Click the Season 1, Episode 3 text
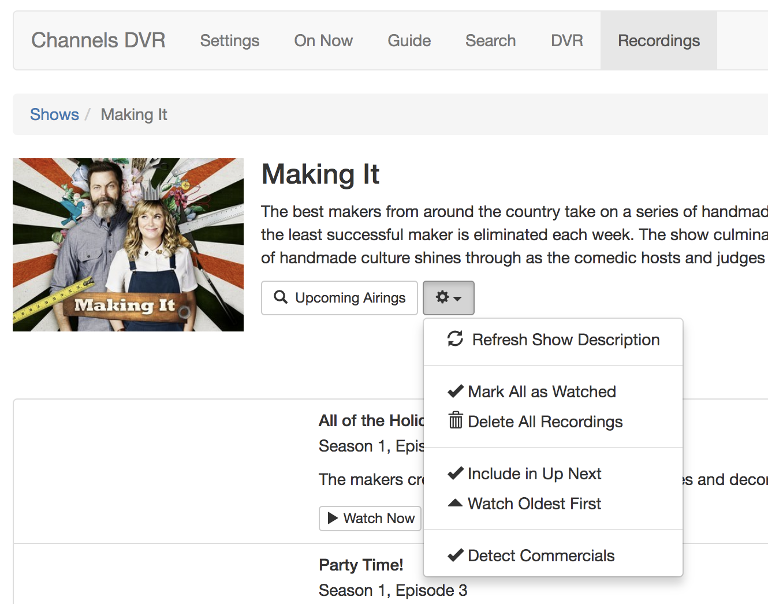The height and width of the screenshot is (604, 768). point(393,590)
